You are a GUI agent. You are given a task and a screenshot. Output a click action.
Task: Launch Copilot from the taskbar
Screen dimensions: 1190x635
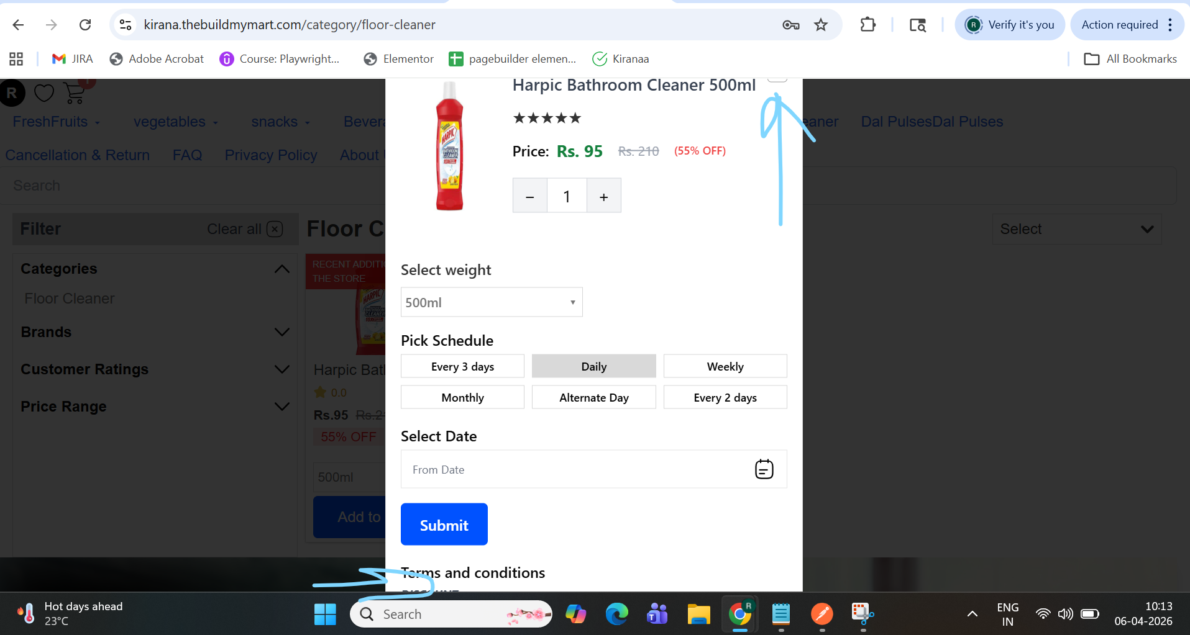[576, 615]
